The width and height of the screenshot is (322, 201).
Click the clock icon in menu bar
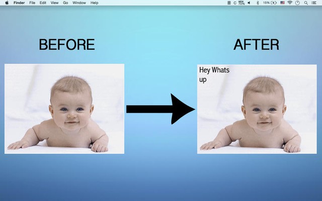pos(297,3)
